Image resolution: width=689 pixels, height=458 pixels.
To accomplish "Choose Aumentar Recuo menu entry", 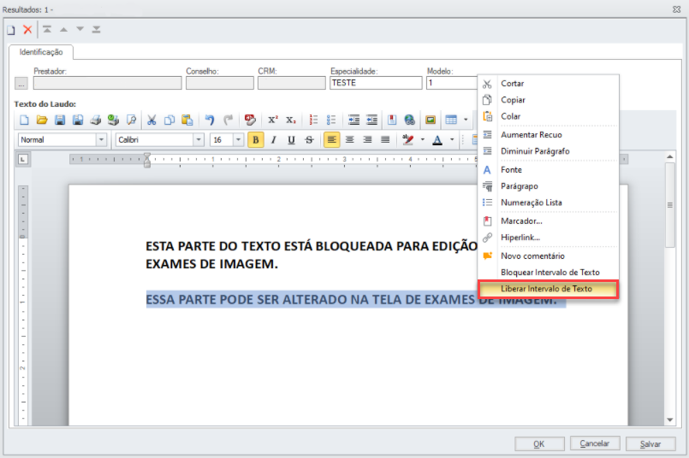I will 549,135.
